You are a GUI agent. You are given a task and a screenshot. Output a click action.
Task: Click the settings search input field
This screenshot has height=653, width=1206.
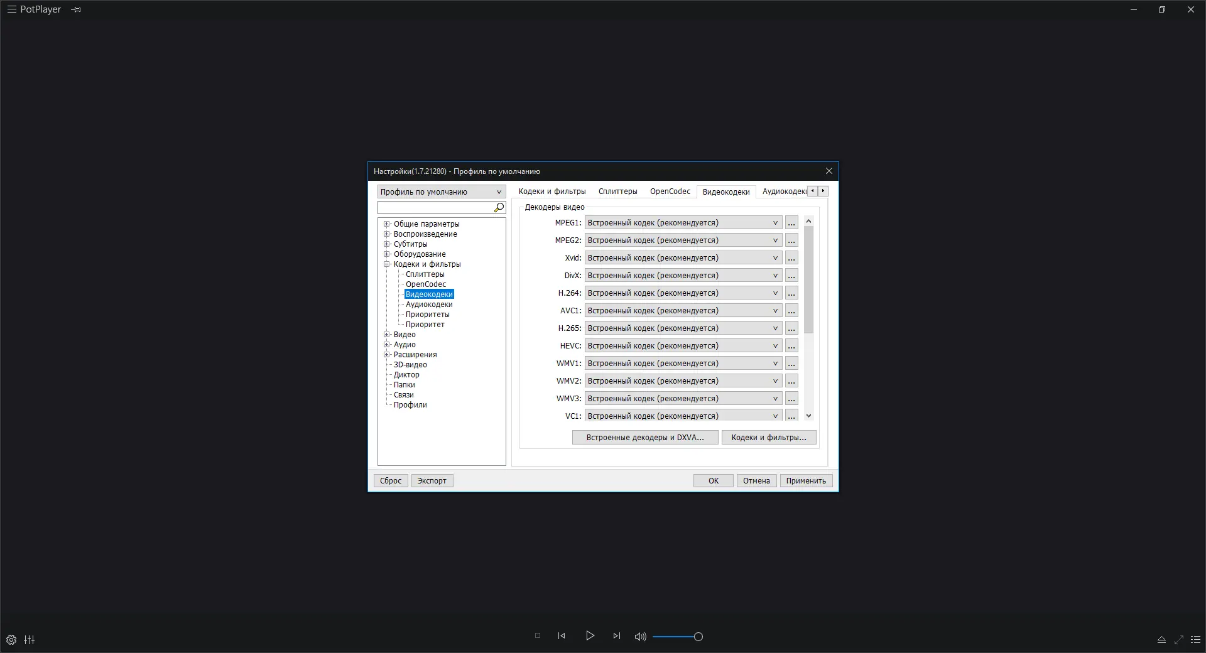pos(436,207)
